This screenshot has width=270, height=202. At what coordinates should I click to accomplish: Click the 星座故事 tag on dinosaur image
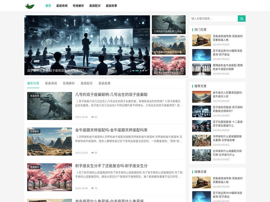pos(34,96)
